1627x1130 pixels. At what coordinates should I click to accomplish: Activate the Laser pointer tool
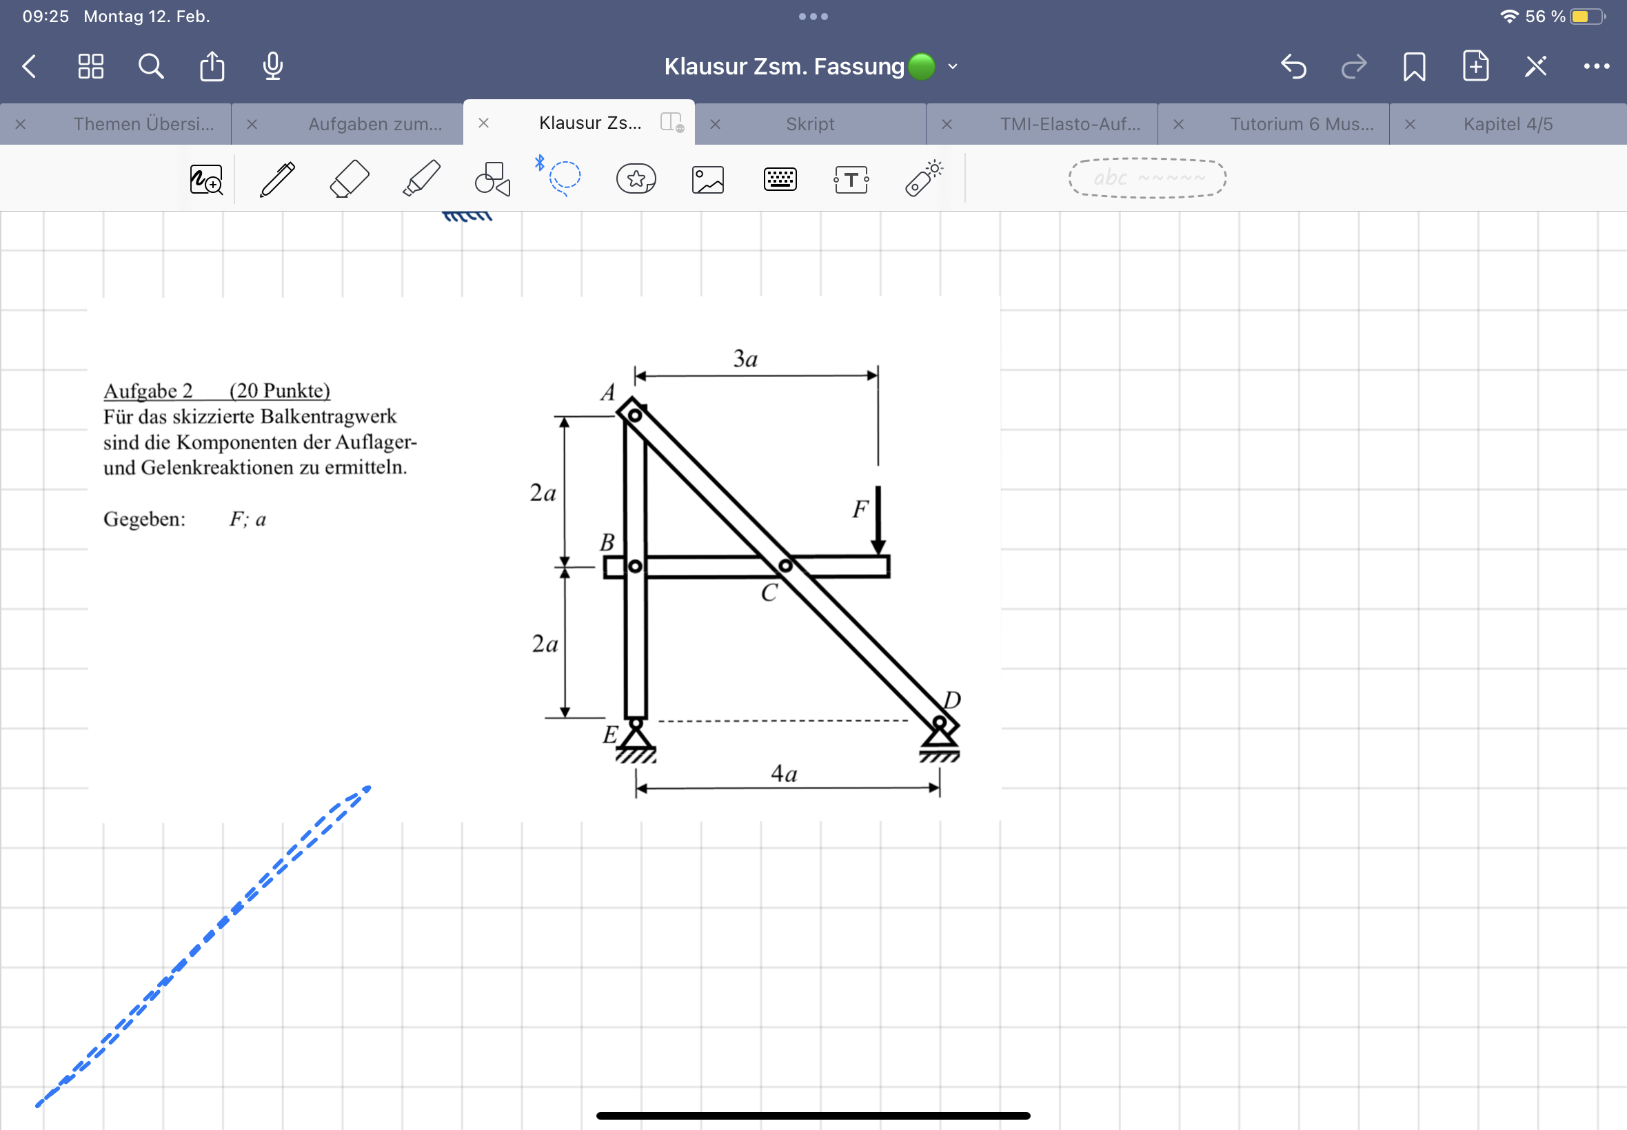[x=923, y=178]
